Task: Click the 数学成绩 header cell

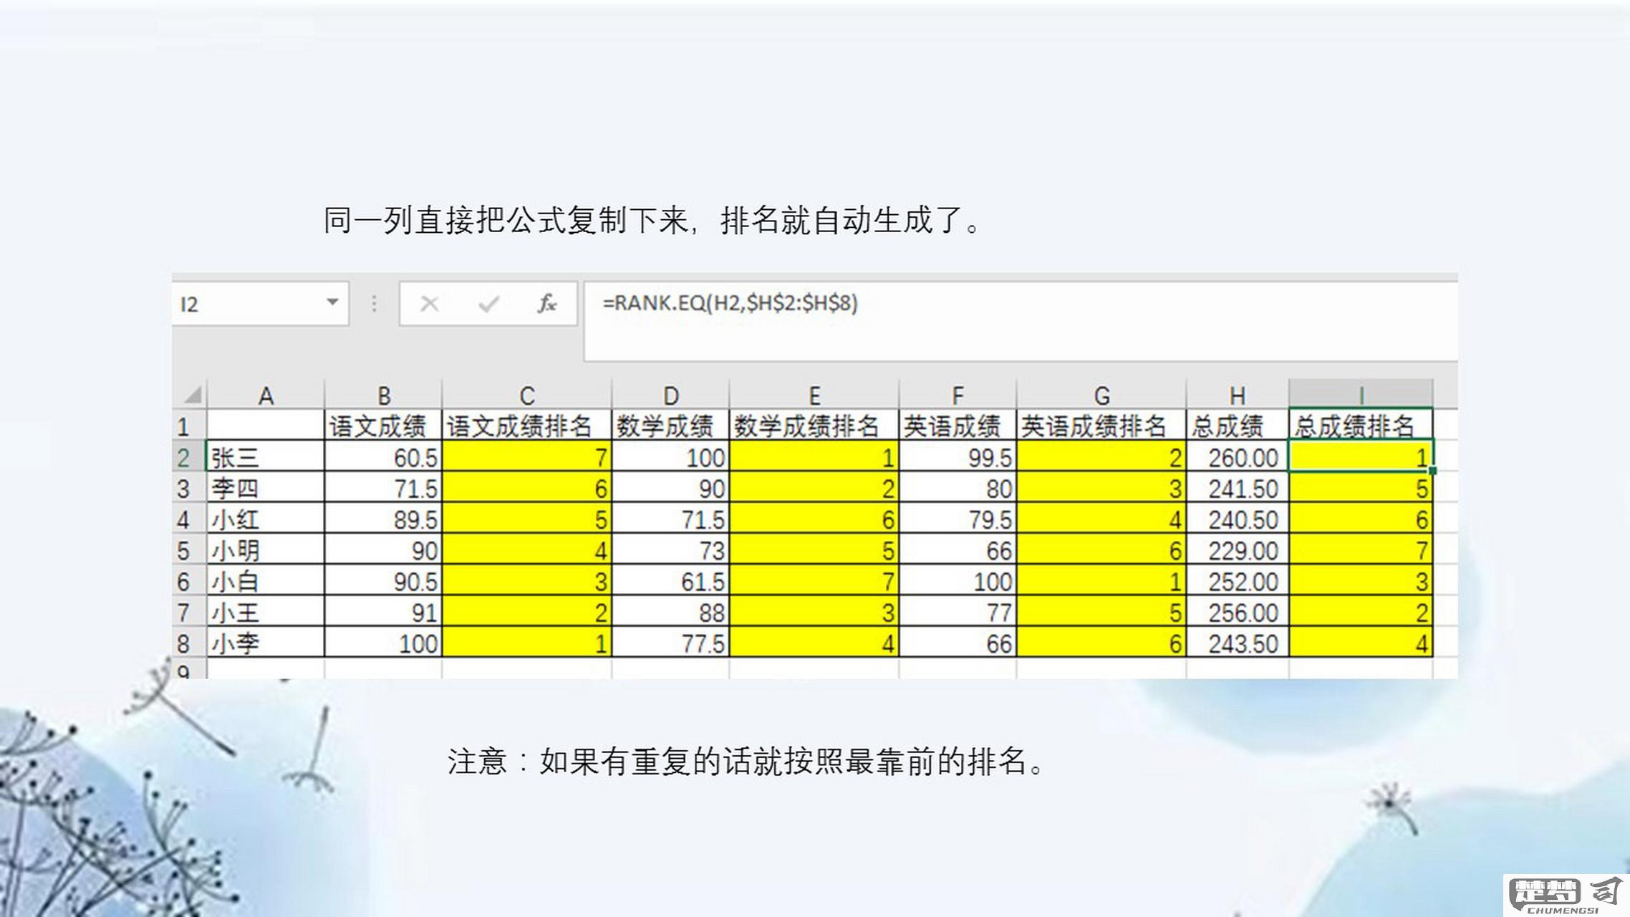Action: pos(670,426)
